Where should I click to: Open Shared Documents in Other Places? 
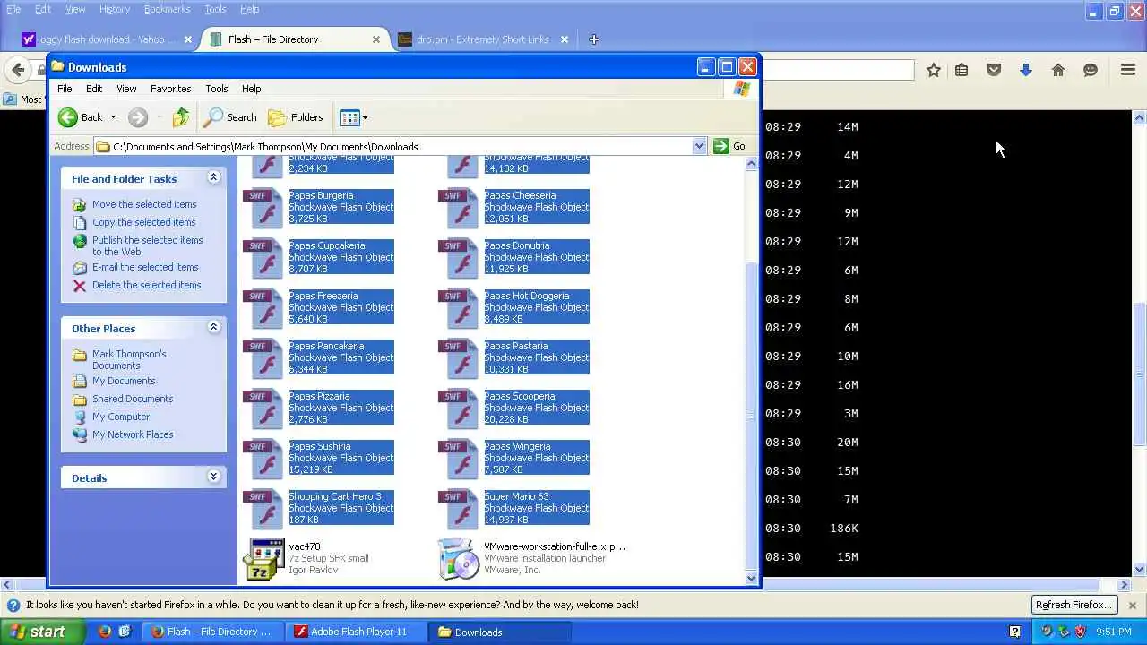pos(133,399)
